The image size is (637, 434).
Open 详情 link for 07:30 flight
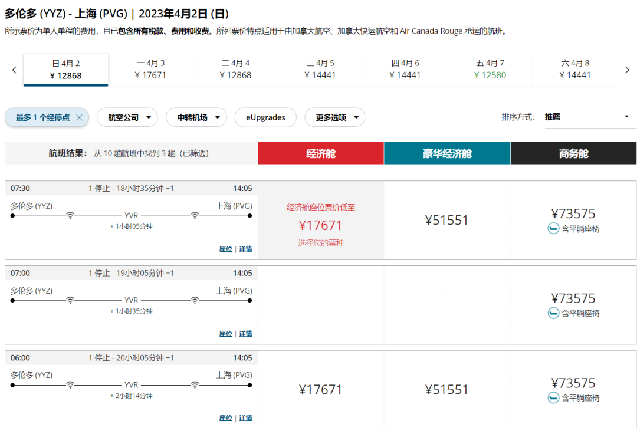(245, 249)
